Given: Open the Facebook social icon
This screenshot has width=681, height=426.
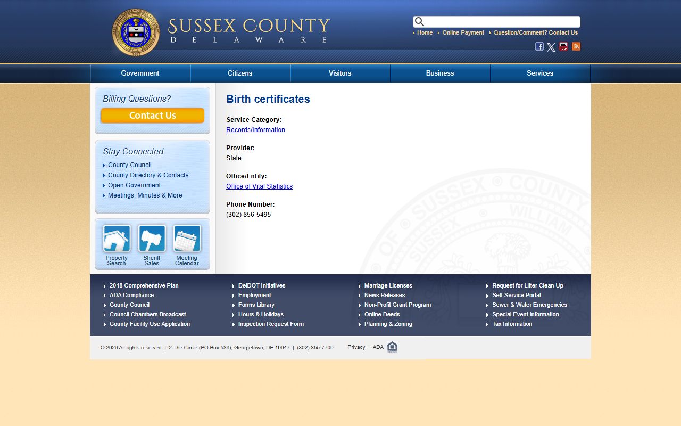Looking at the screenshot, I should (x=539, y=46).
